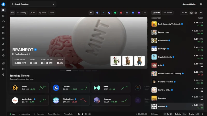Select light theme sun toggle
Viewport: 207px width, 116px height.
coord(165,114)
